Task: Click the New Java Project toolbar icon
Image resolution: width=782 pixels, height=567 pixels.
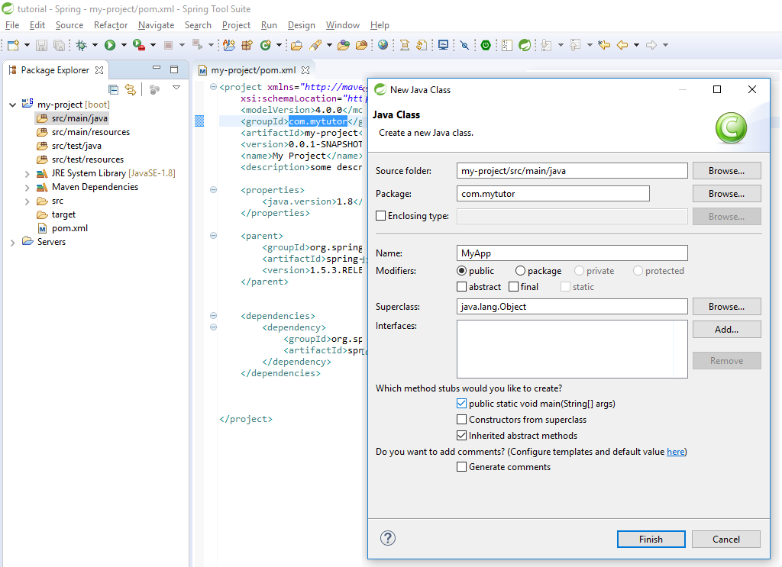Action: pyautogui.click(x=229, y=45)
